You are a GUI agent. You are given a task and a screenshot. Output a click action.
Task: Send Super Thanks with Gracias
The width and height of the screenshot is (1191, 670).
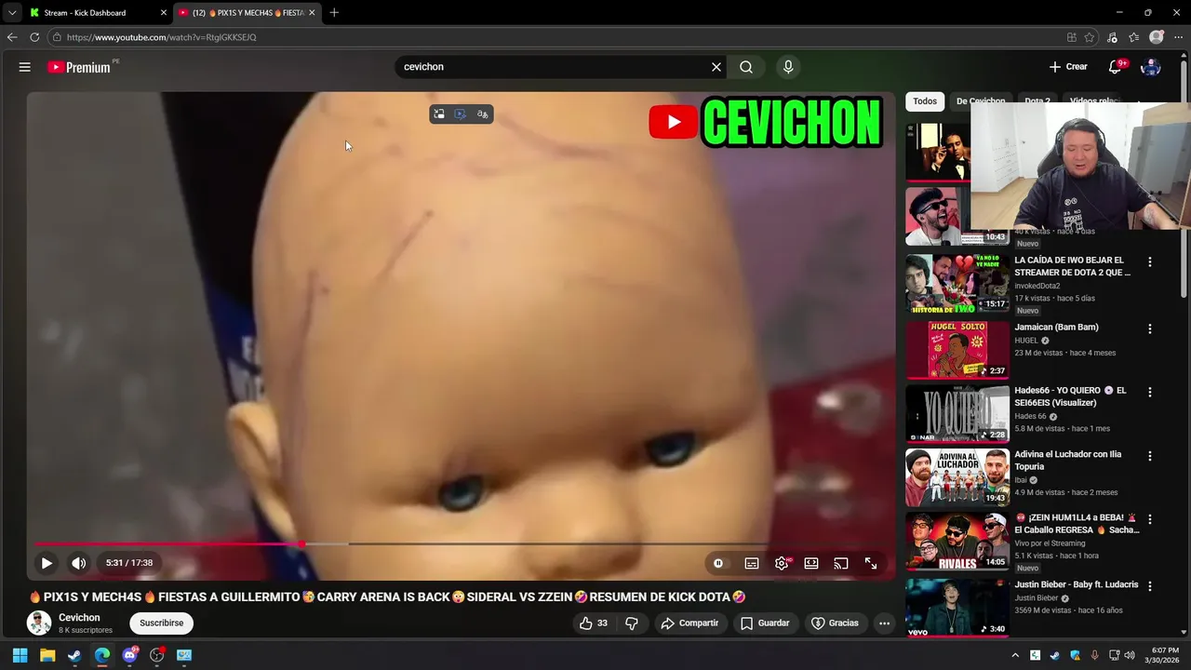tap(835, 623)
